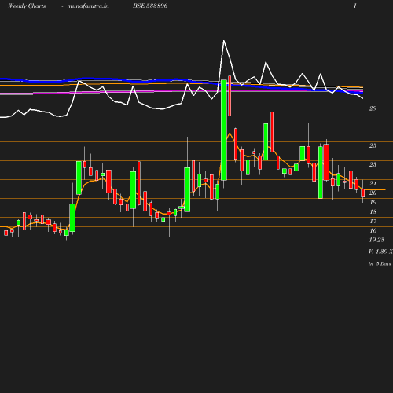
Task: Click the 'BSE 533896' ticker label
Action: (x=150, y=6)
